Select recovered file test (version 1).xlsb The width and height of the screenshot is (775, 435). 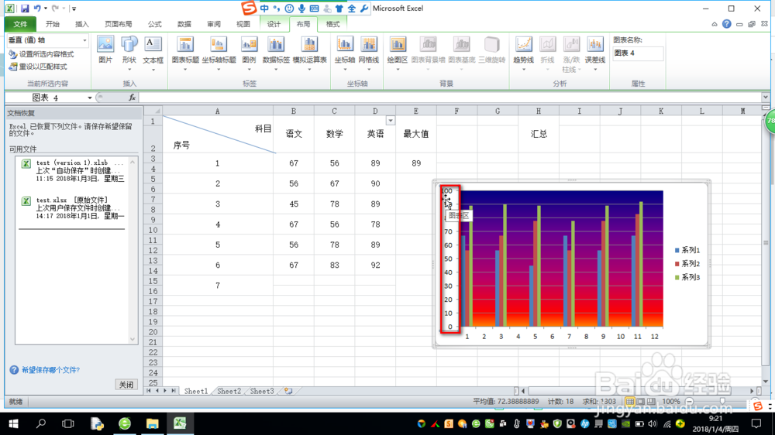point(73,170)
